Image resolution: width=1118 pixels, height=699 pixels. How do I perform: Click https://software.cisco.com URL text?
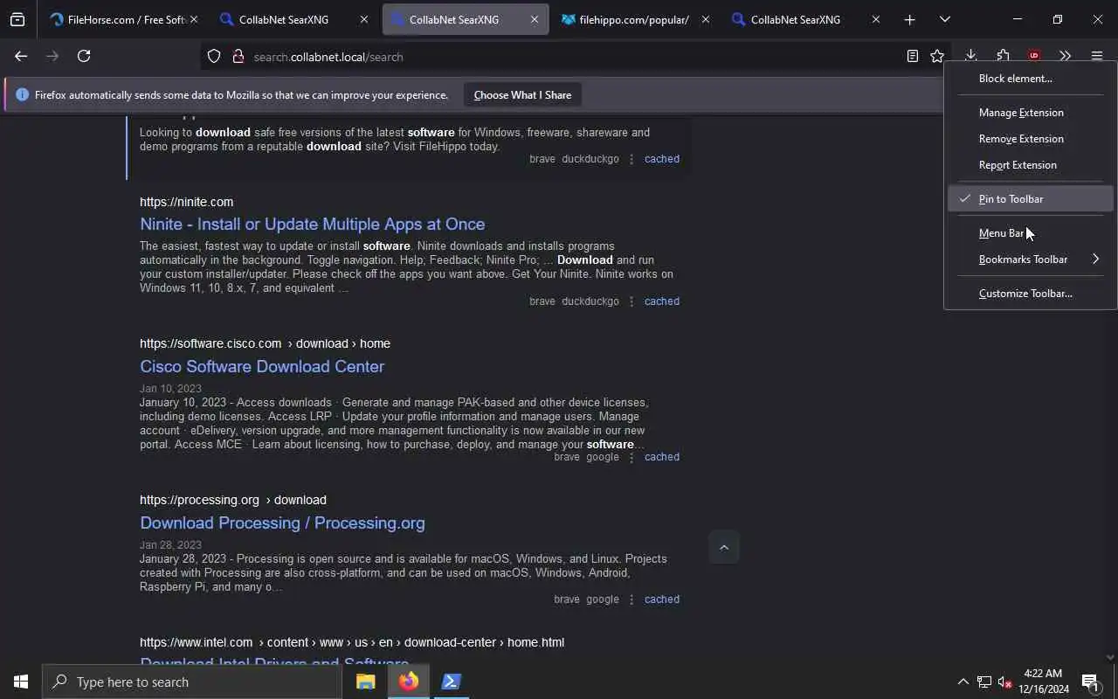pyautogui.click(x=210, y=343)
